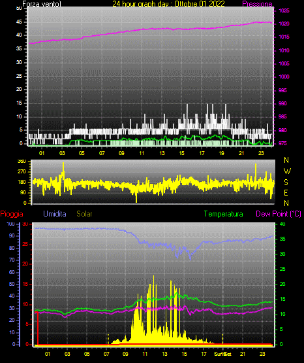Click the "975" pressure axis value

282,143
